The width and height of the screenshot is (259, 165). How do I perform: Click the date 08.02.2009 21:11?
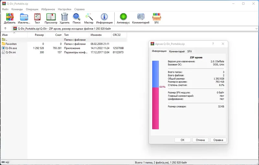pyautogui.click(x=100, y=44)
